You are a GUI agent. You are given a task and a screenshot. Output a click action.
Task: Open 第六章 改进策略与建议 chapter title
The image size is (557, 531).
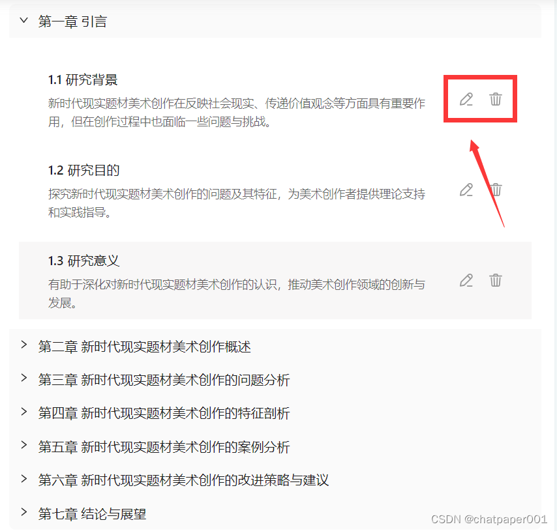pos(184,480)
